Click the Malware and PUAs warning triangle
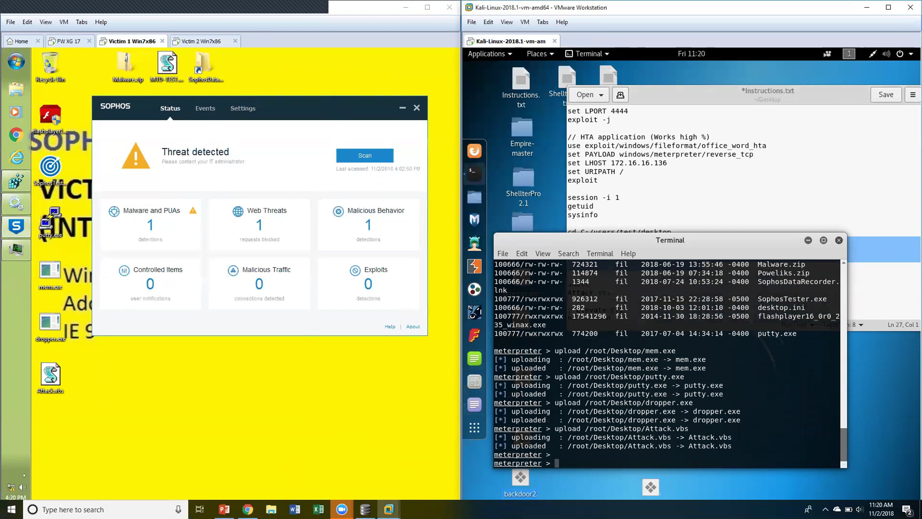The height and width of the screenshot is (519, 922). 193,210
